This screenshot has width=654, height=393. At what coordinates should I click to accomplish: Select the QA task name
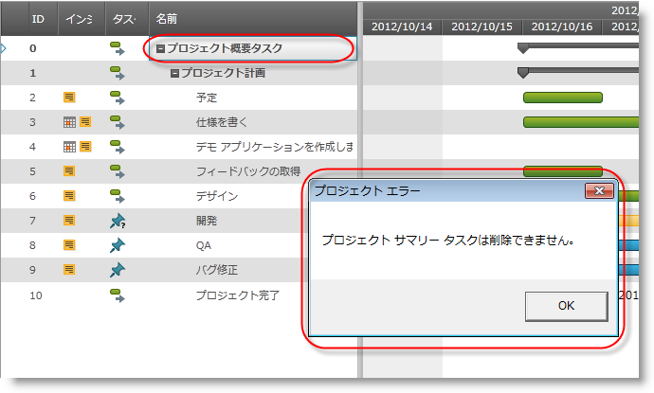(x=204, y=245)
